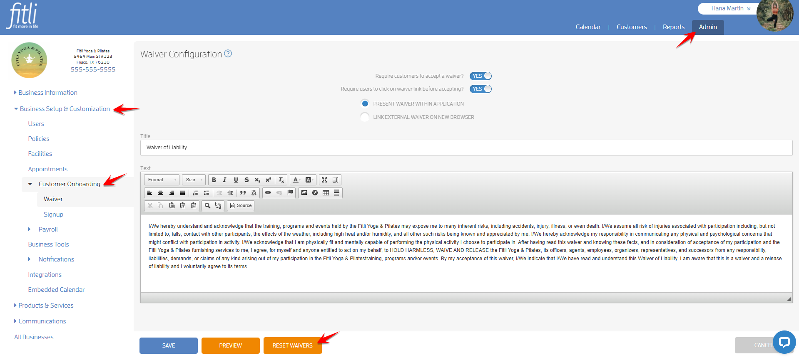
Task: Insert an image into the waiver
Action: click(x=304, y=193)
